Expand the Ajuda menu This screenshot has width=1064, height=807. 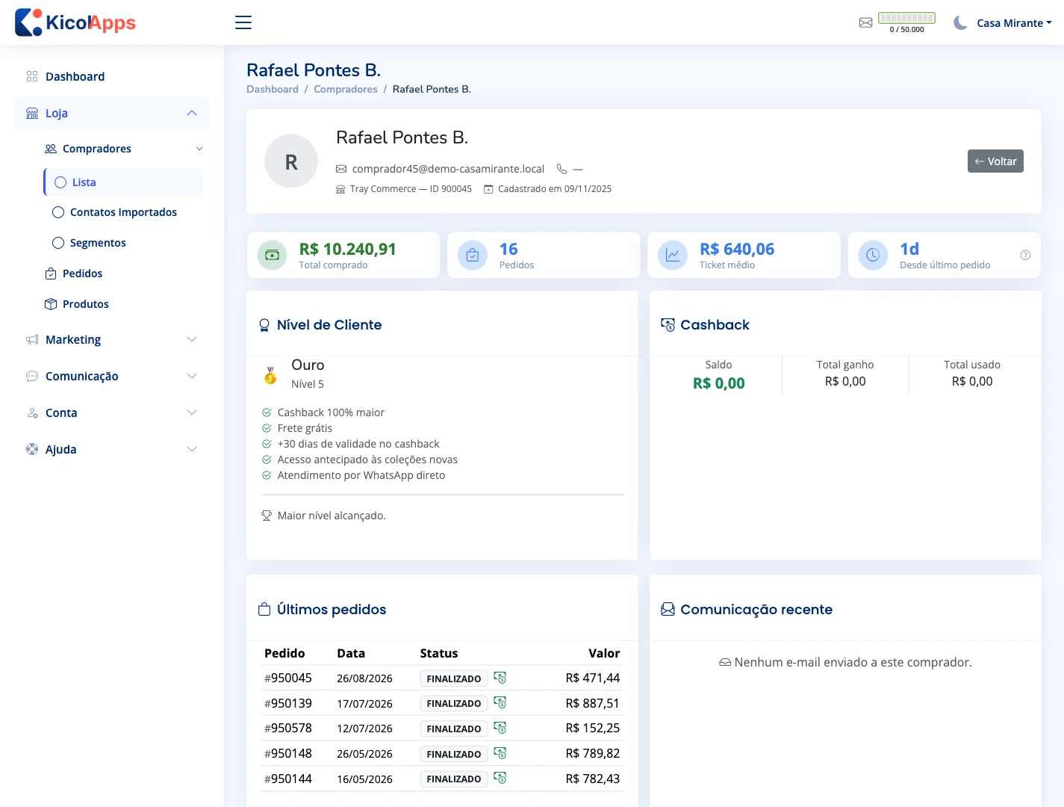click(x=112, y=449)
